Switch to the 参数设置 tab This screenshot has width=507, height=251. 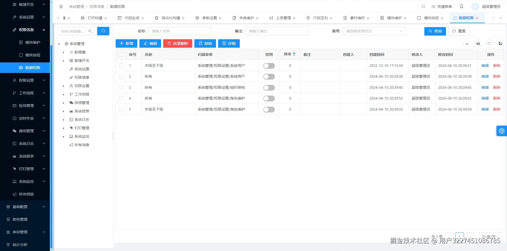pos(209,18)
